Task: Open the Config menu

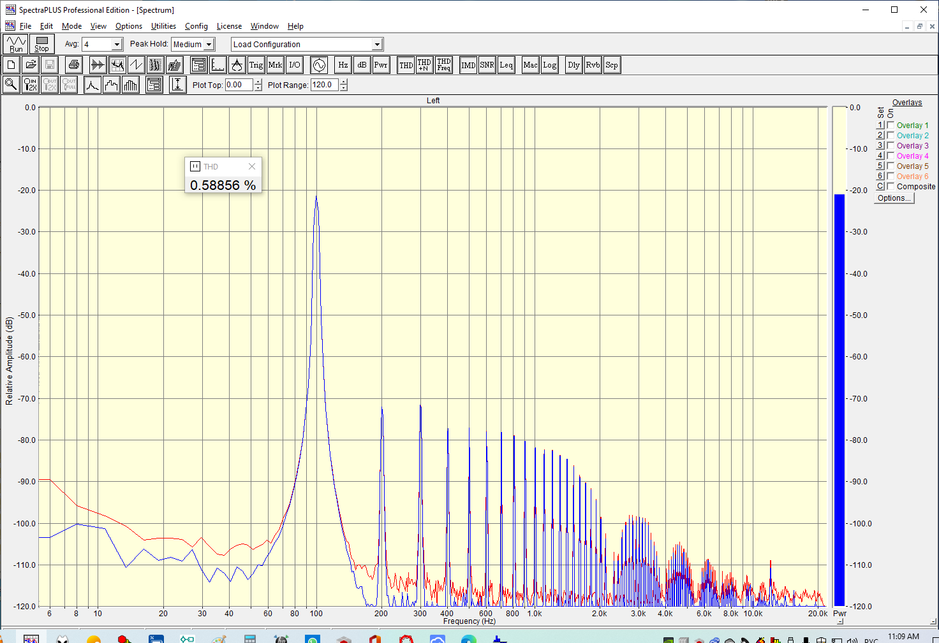Action: [196, 26]
